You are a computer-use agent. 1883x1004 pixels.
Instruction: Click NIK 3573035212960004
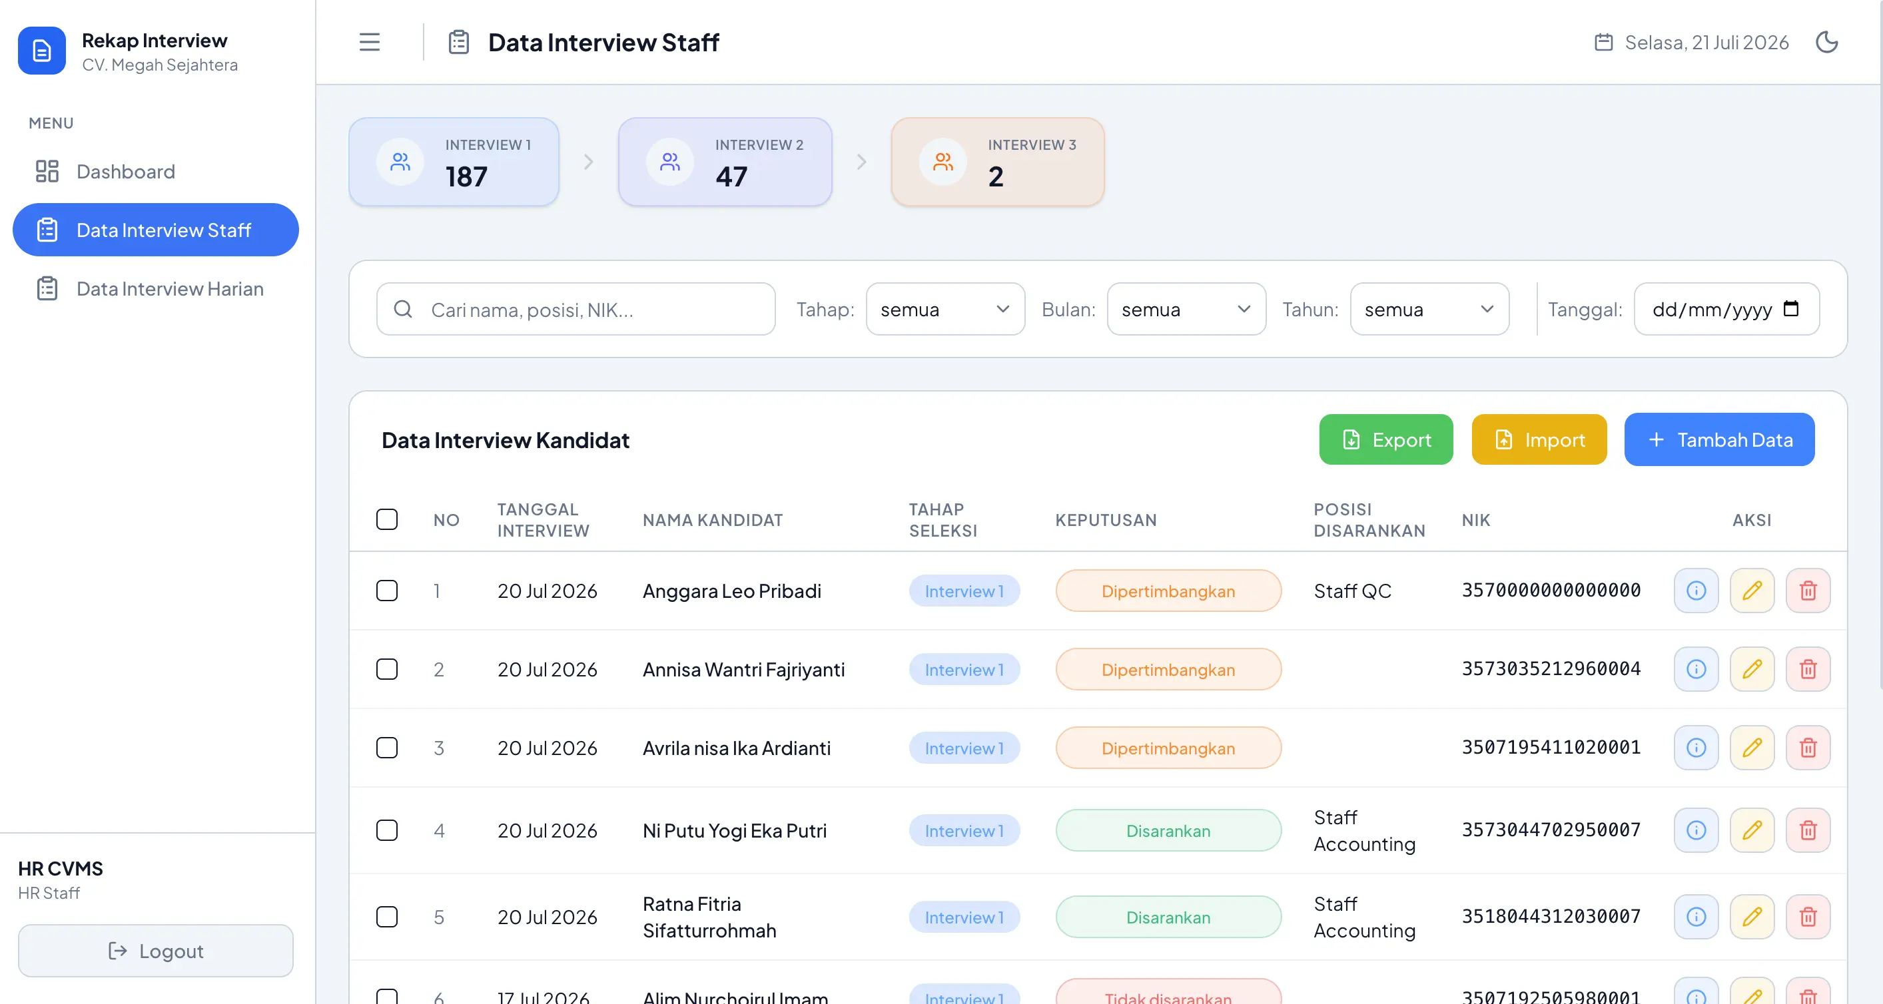coord(1551,669)
